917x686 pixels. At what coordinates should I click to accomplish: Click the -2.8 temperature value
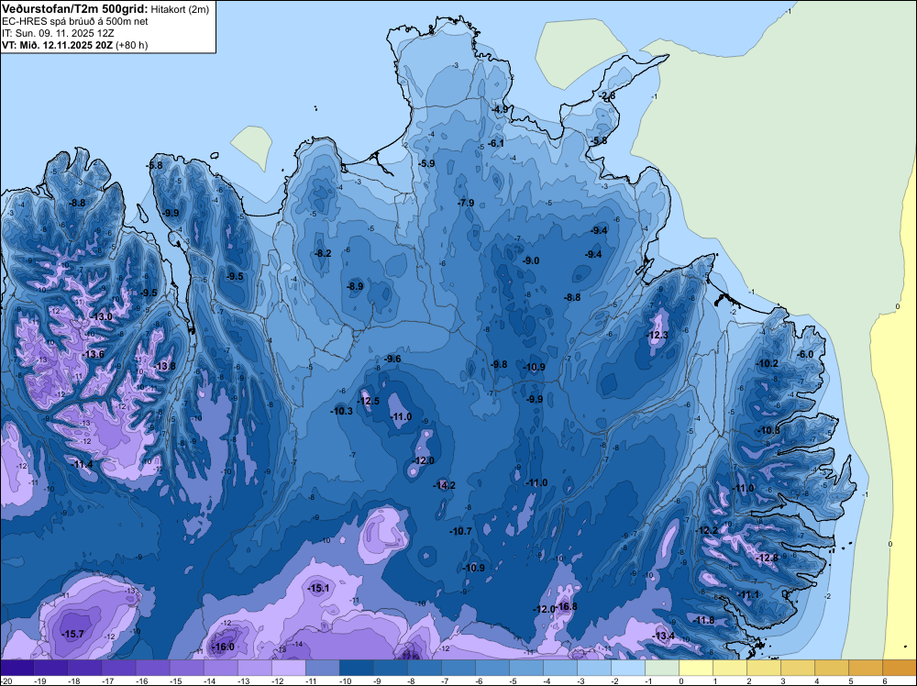pos(606,96)
